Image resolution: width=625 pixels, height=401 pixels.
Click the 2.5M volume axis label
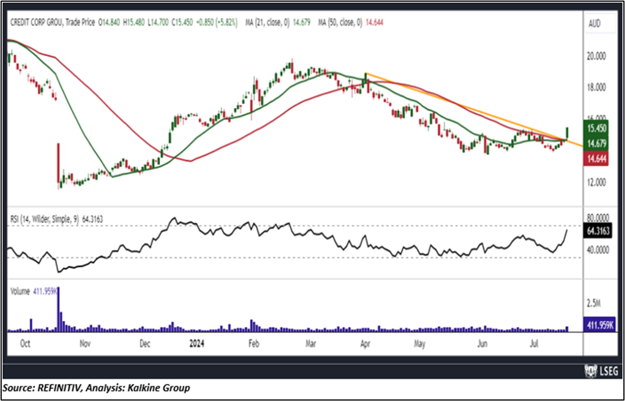coord(593,304)
